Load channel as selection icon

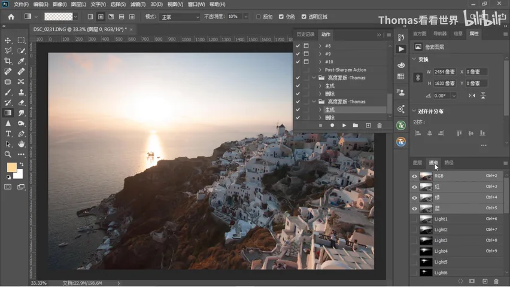coord(460,281)
